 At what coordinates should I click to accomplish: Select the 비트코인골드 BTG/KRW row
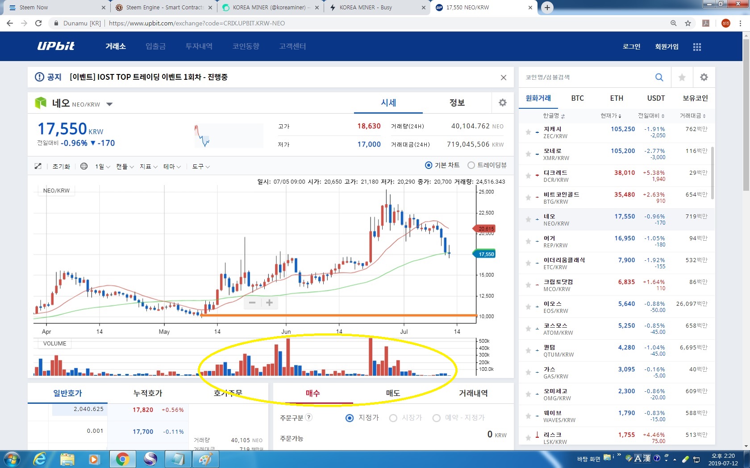pos(617,198)
